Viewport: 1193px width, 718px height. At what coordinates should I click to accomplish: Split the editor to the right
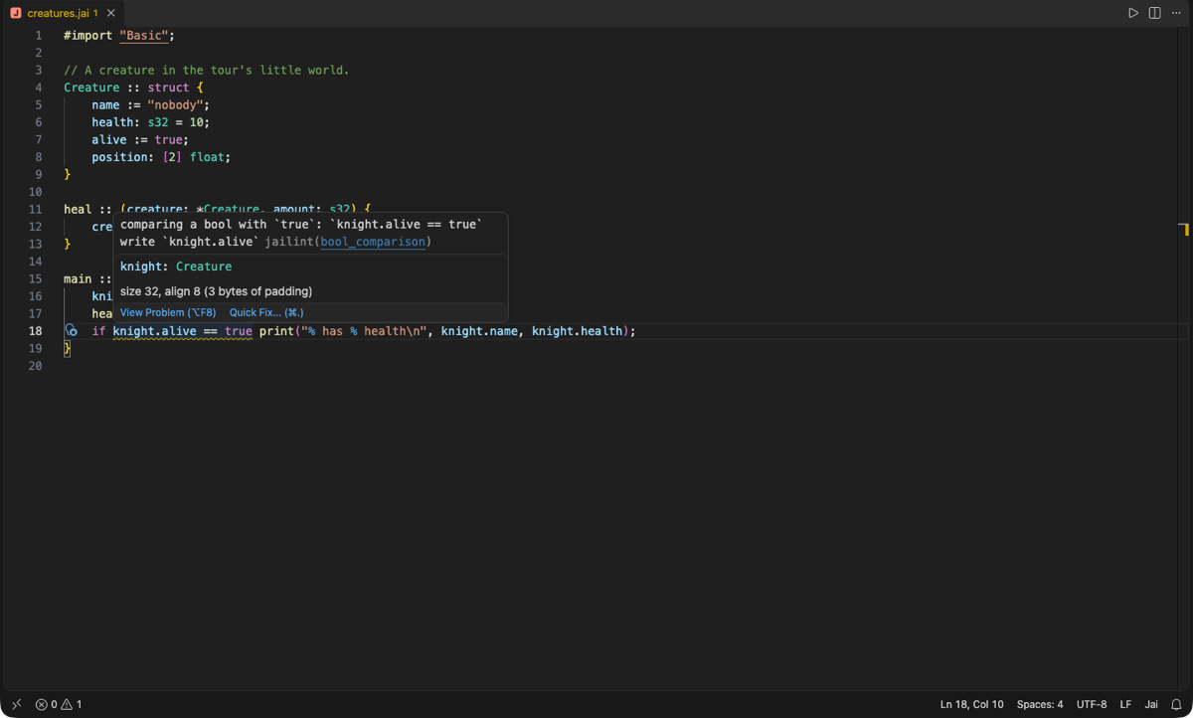(1154, 13)
